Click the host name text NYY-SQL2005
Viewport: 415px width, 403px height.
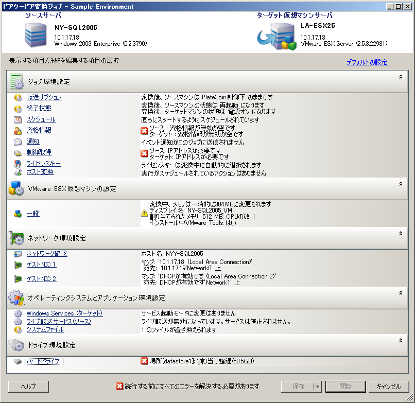tap(184, 254)
